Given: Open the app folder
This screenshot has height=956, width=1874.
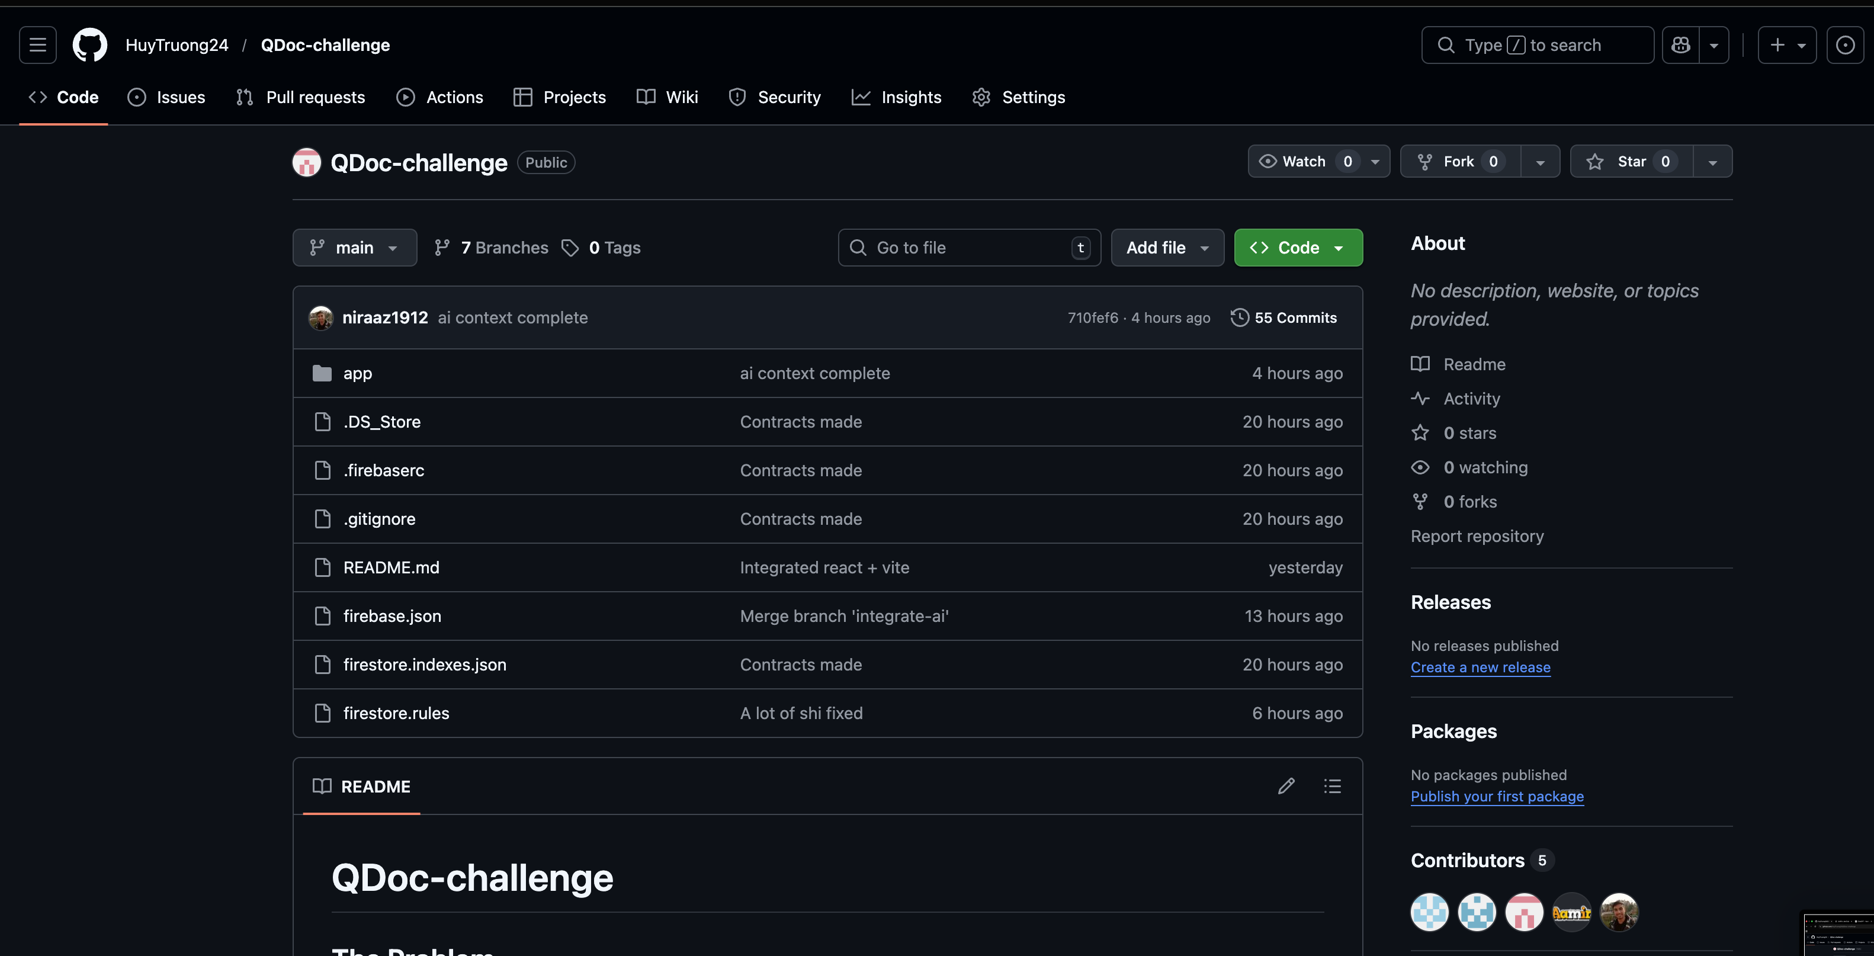Looking at the screenshot, I should [357, 373].
